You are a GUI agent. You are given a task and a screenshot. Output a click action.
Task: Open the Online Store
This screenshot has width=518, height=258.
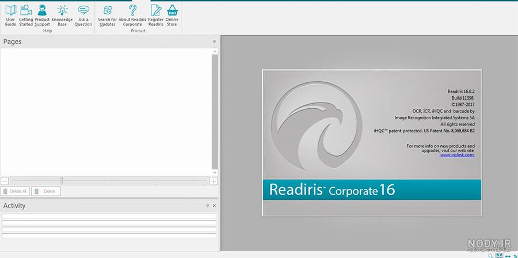(172, 15)
